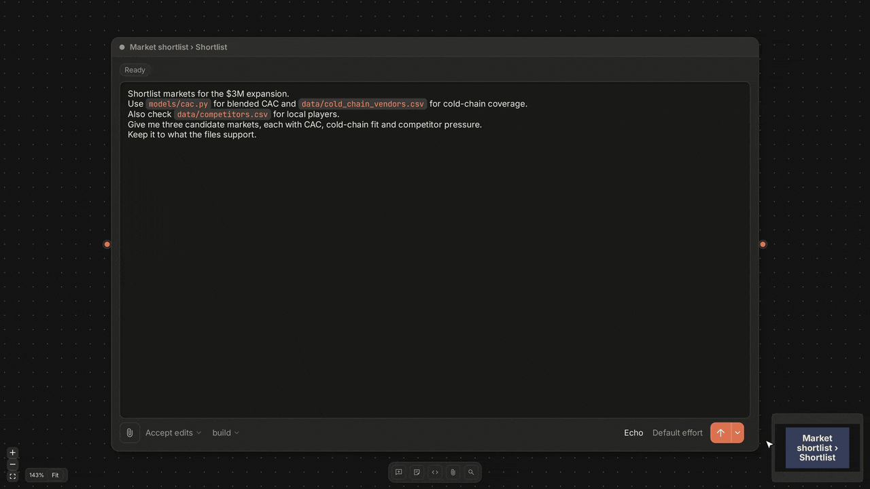Click the status dot beside the node title
This screenshot has height=489, width=870.
(x=122, y=48)
